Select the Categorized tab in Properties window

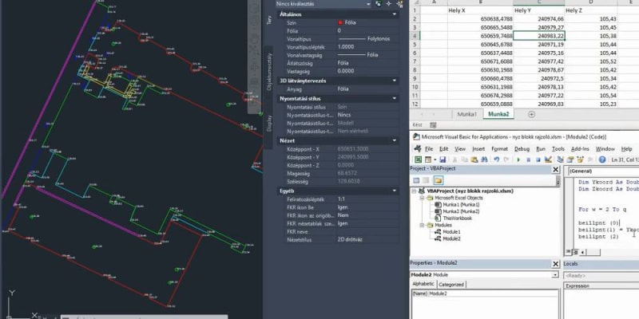coord(450,285)
